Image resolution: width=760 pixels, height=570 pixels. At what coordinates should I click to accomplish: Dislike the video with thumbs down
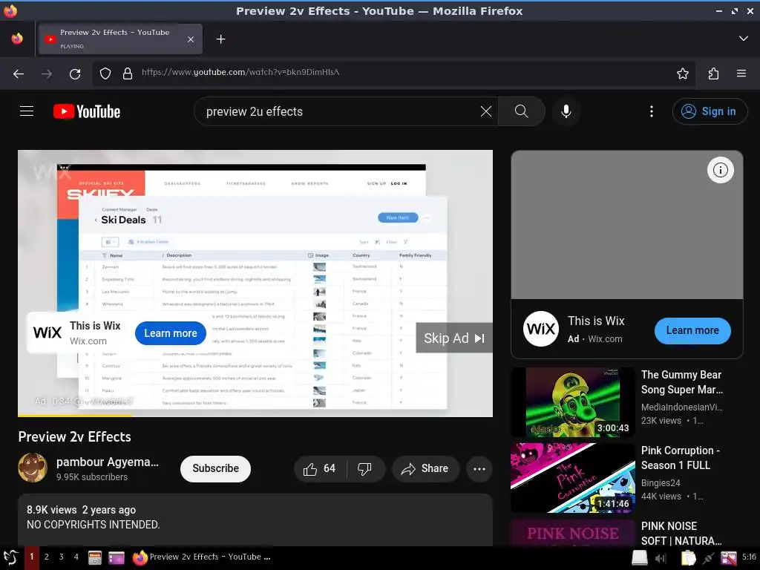tap(364, 469)
